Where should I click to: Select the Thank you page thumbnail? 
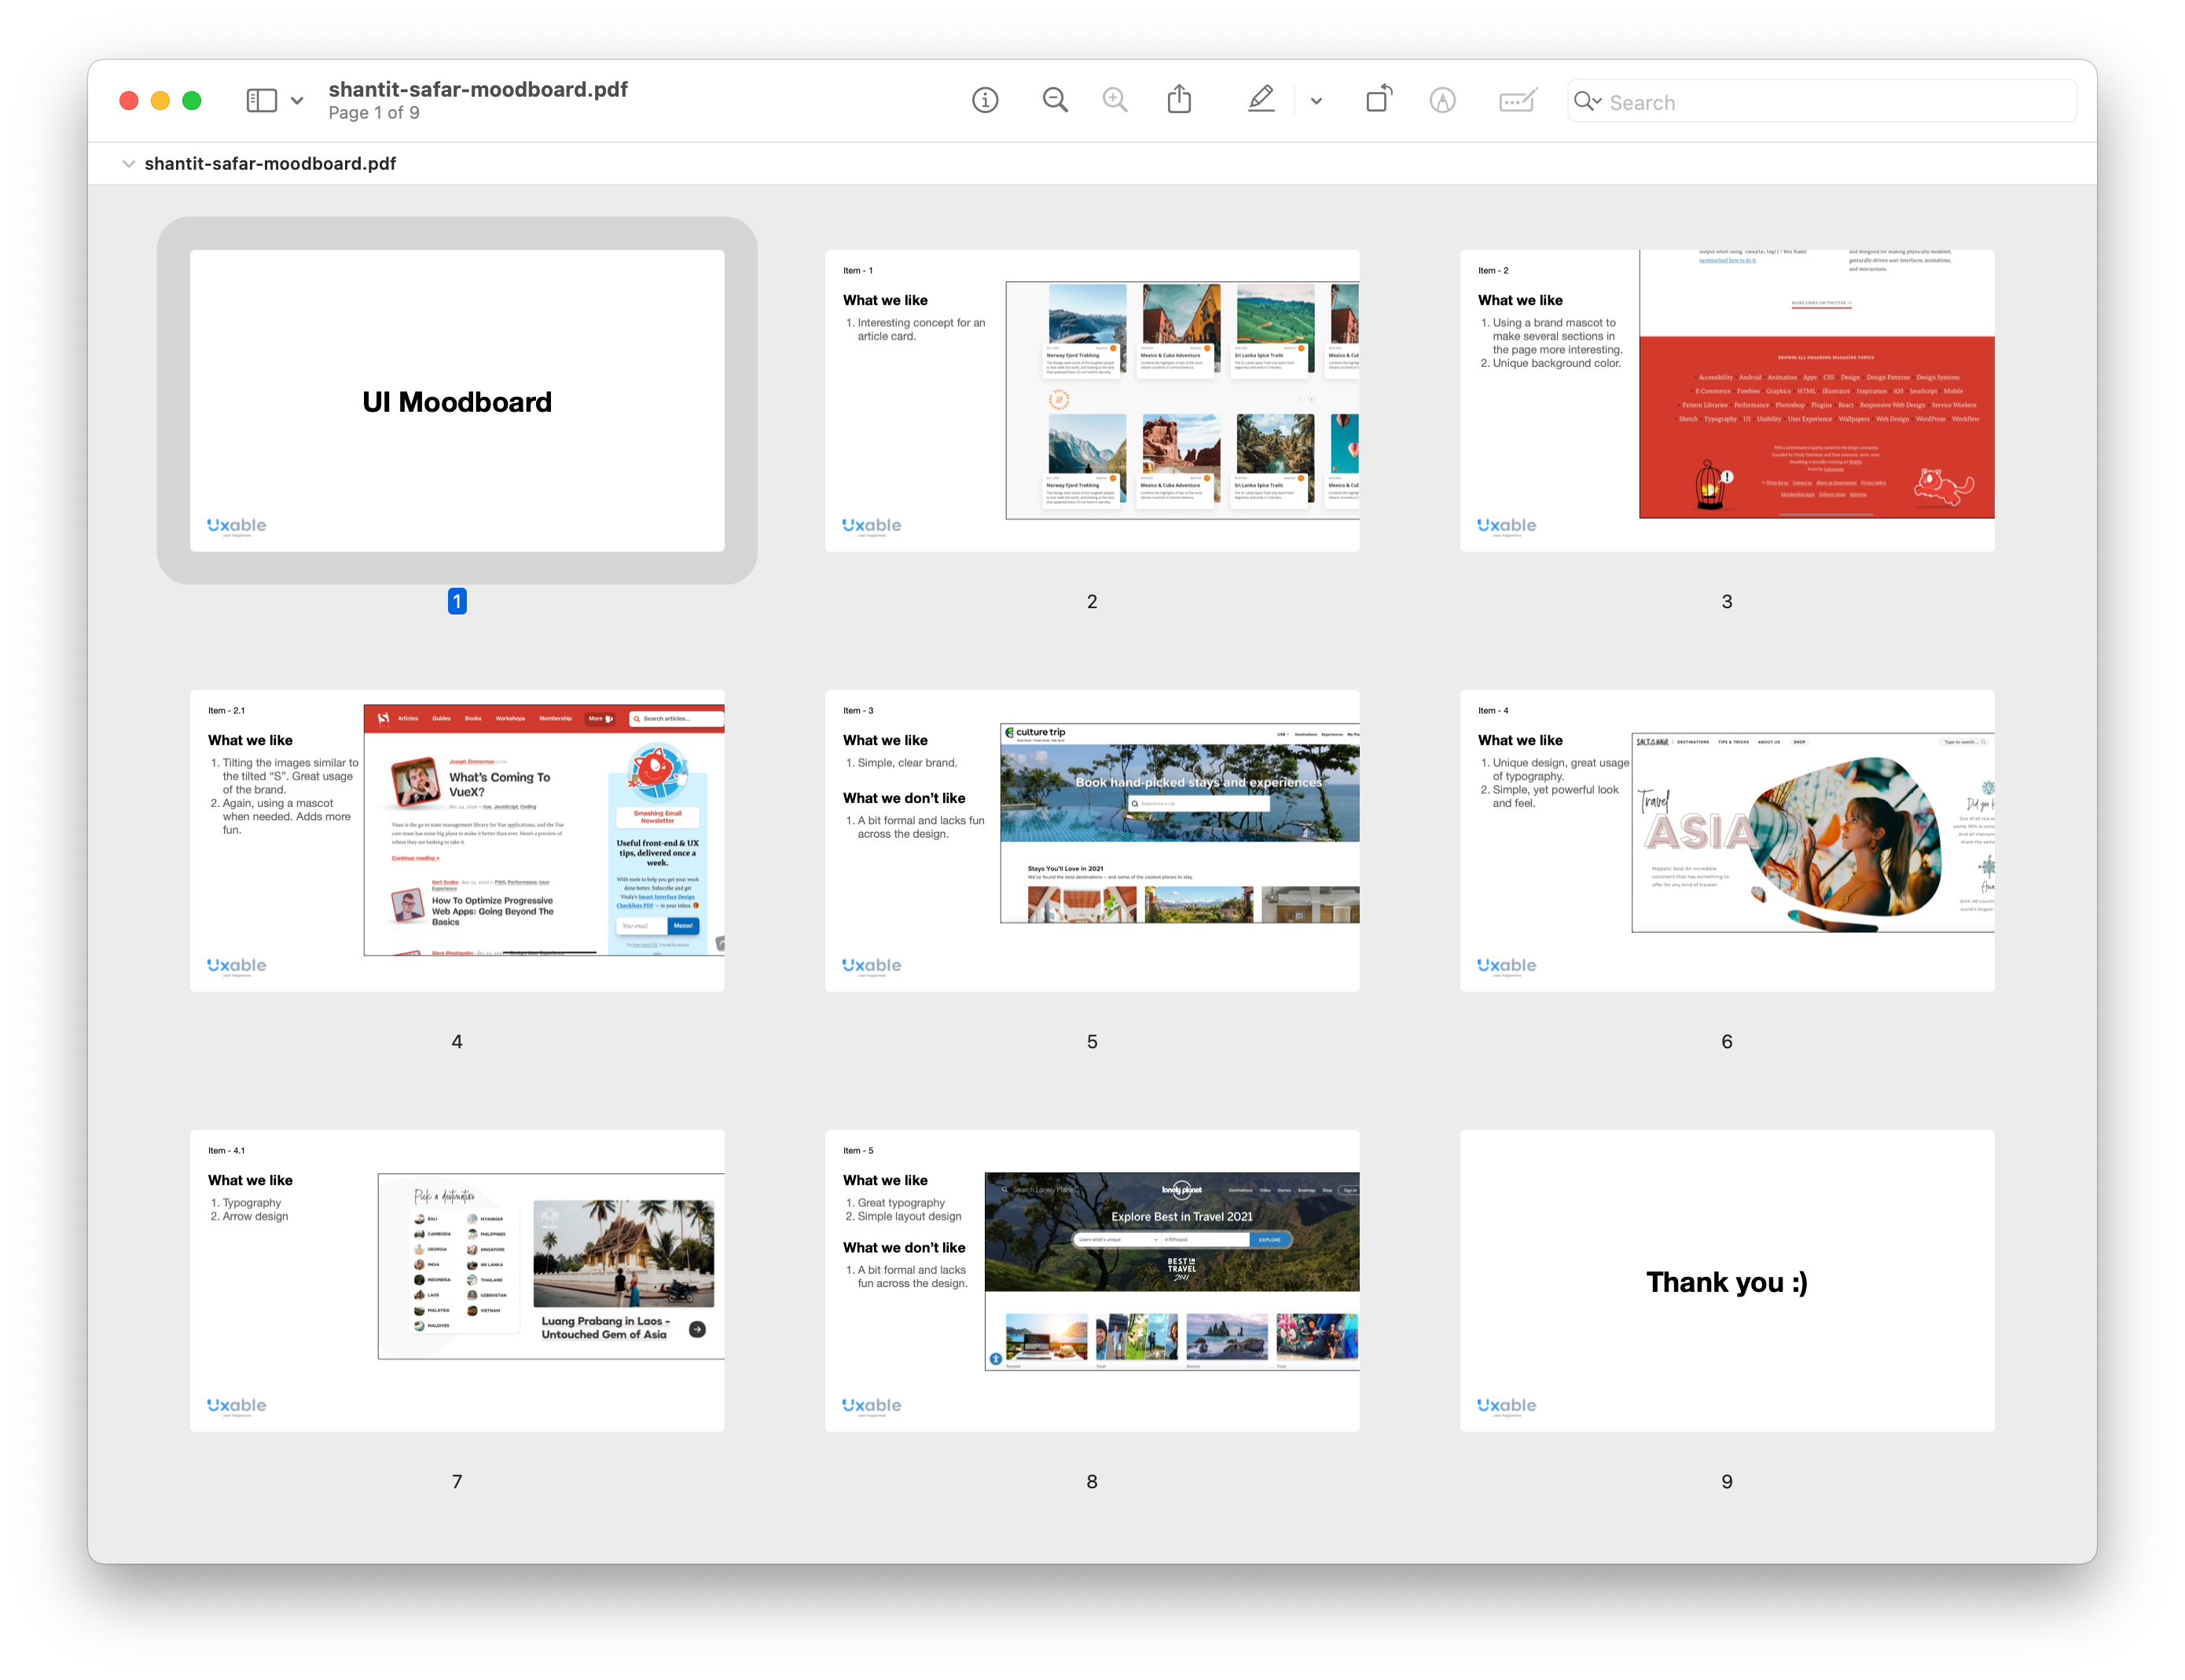tap(1726, 1280)
